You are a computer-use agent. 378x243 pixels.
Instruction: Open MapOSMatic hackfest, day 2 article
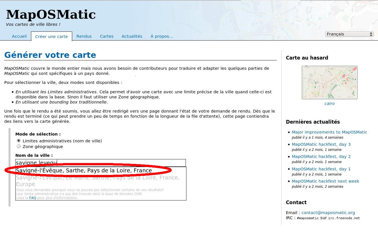[321, 157]
